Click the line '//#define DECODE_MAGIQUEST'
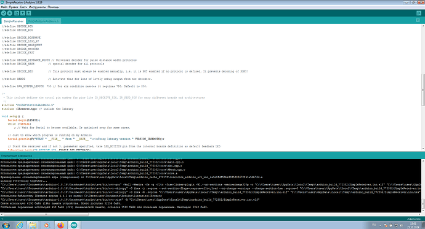Screen dimensions: 425x229 (x=22, y=45)
